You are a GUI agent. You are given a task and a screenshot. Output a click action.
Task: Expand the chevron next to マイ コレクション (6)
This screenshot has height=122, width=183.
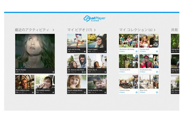coord(154,30)
